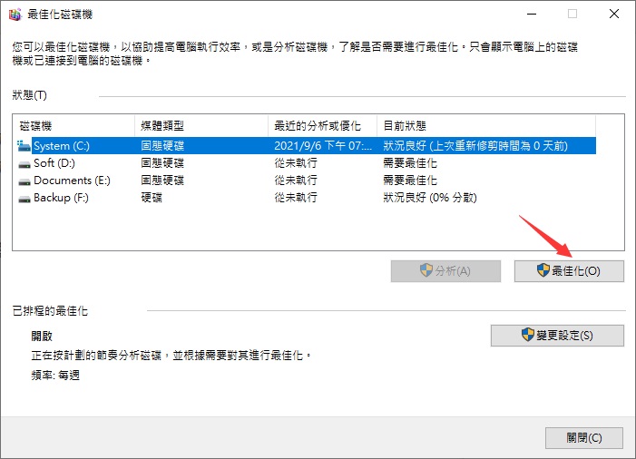Click the System (C:) drive icon

tap(24, 146)
